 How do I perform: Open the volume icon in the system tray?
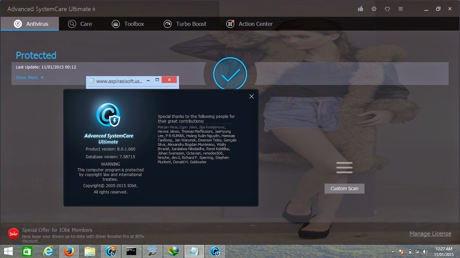(x=425, y=252)
